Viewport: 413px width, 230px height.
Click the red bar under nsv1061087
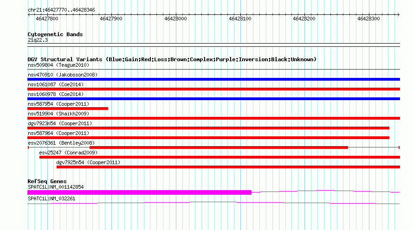pyautogui.click(x=213, y=89)
